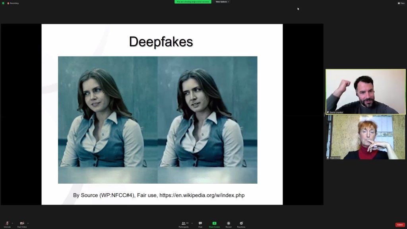Click the green encryption shield icon
Image resolution: width=407 pixels, height=229 pixels.
click(3, 3)
